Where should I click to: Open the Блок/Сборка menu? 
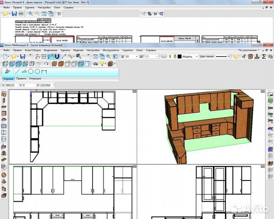33,50
